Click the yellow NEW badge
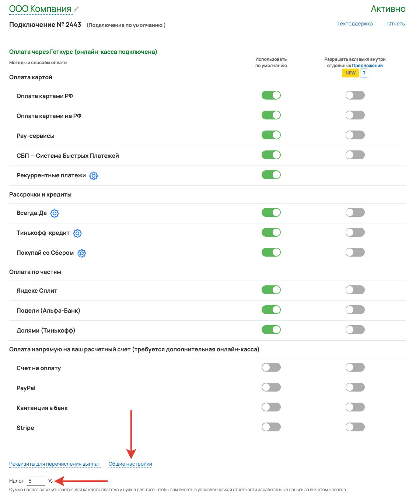 [350, 73]
